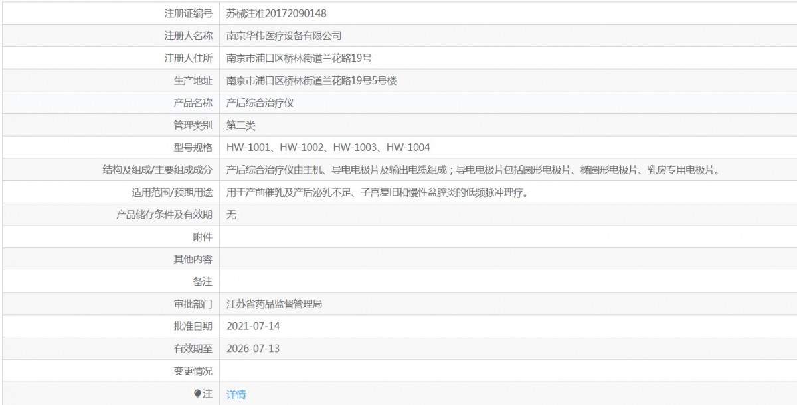Click the 型号规格 label

pyautogui.click(x=193, y=147)
